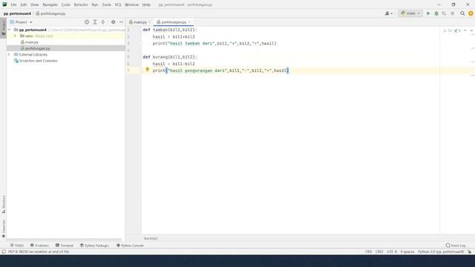Viewport: 475px width, 267px height.
Task: Toggle read-only lock in status bar
Action: 469,251
